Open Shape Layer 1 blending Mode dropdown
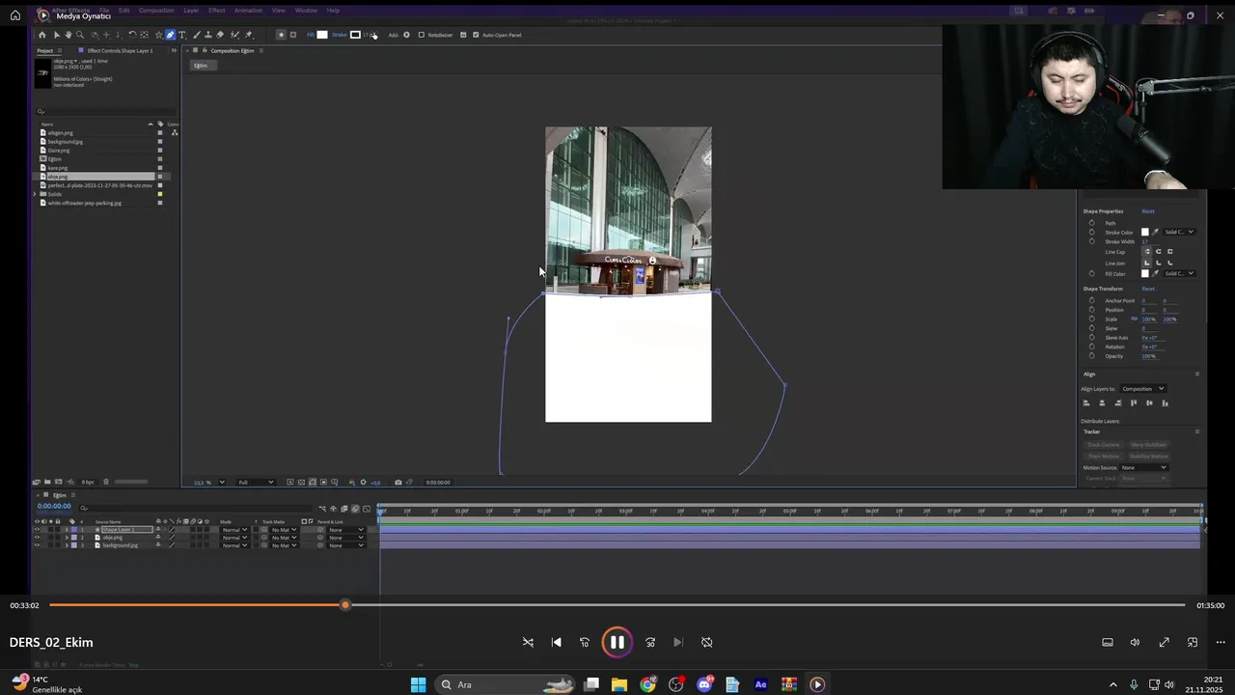1235x695 pixels. 233,530
